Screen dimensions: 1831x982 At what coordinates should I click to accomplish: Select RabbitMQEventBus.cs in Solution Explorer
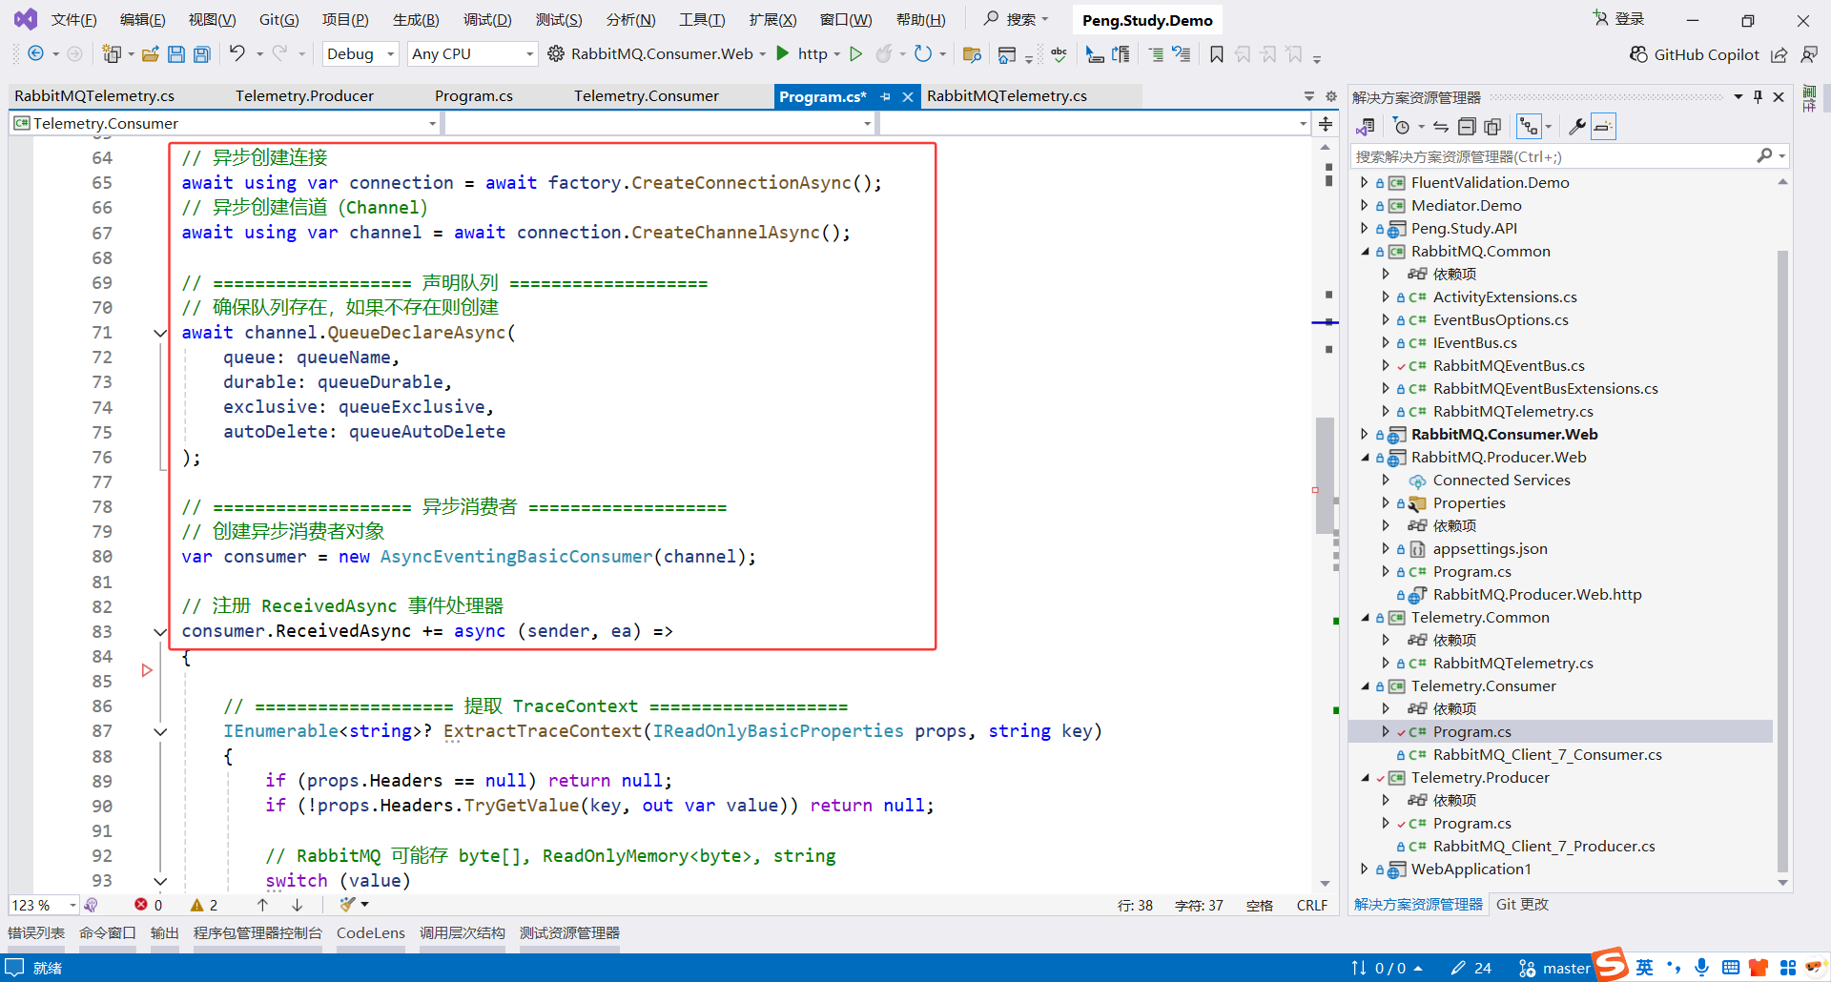click(1509, 365)
